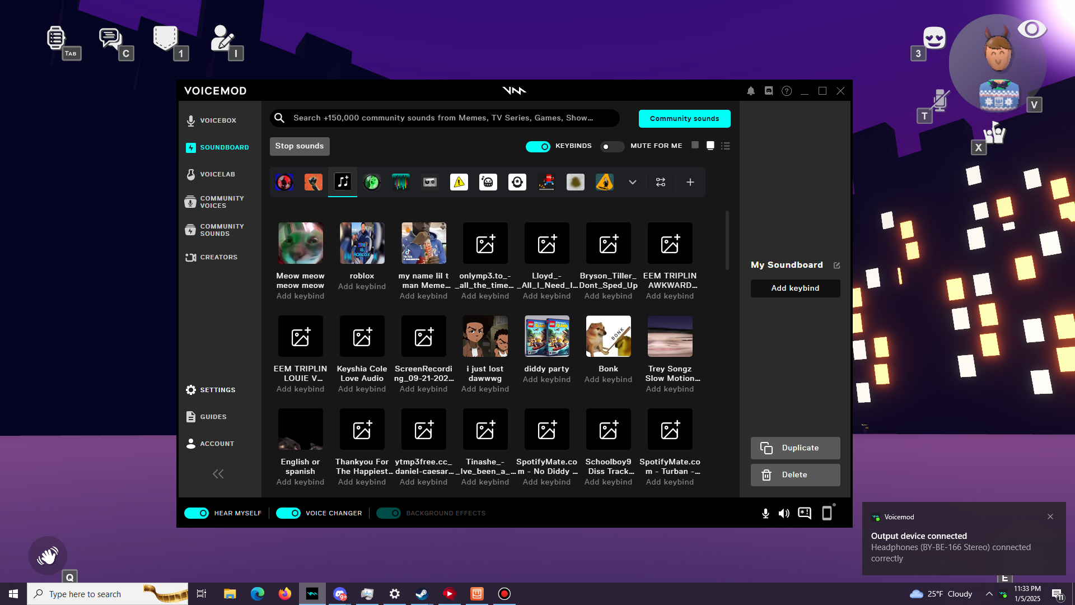
Task: Open soundboard sort settings icon
Action: click(x=661, y=182)
